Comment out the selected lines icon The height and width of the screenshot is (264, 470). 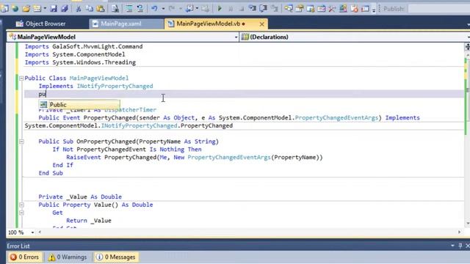point(129,9)
